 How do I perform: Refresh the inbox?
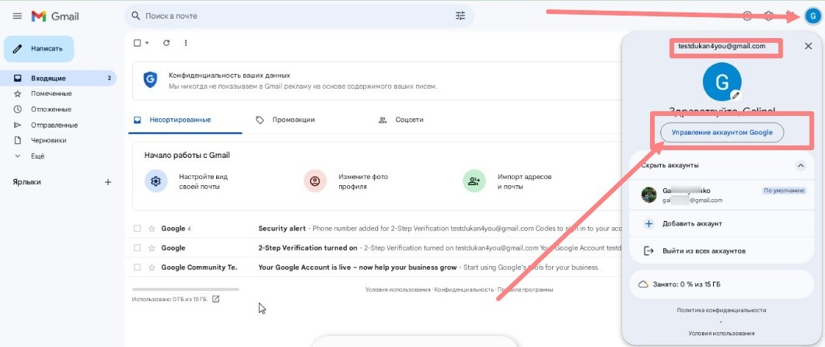166,43
